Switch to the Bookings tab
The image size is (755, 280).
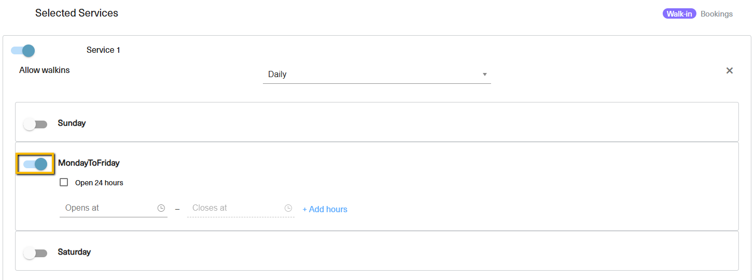717,14
